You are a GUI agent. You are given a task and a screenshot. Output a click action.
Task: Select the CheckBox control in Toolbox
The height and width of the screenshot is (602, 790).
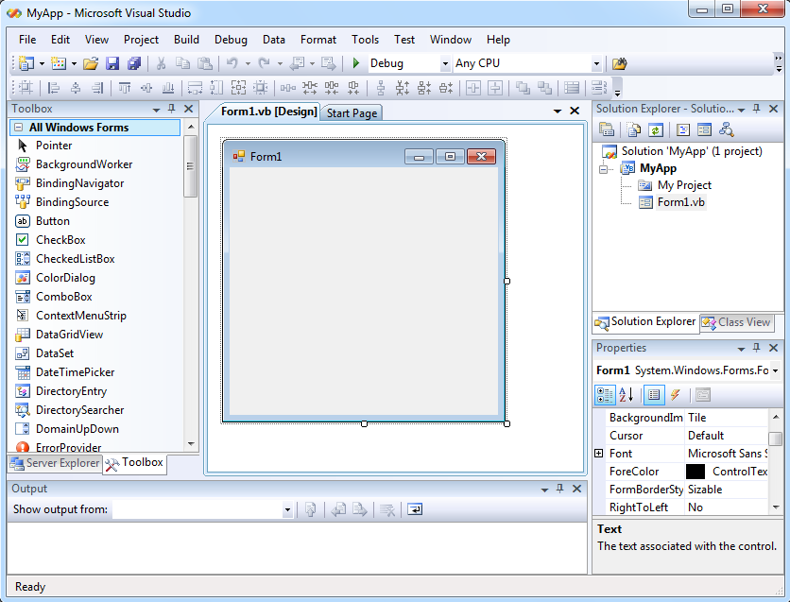60,240
